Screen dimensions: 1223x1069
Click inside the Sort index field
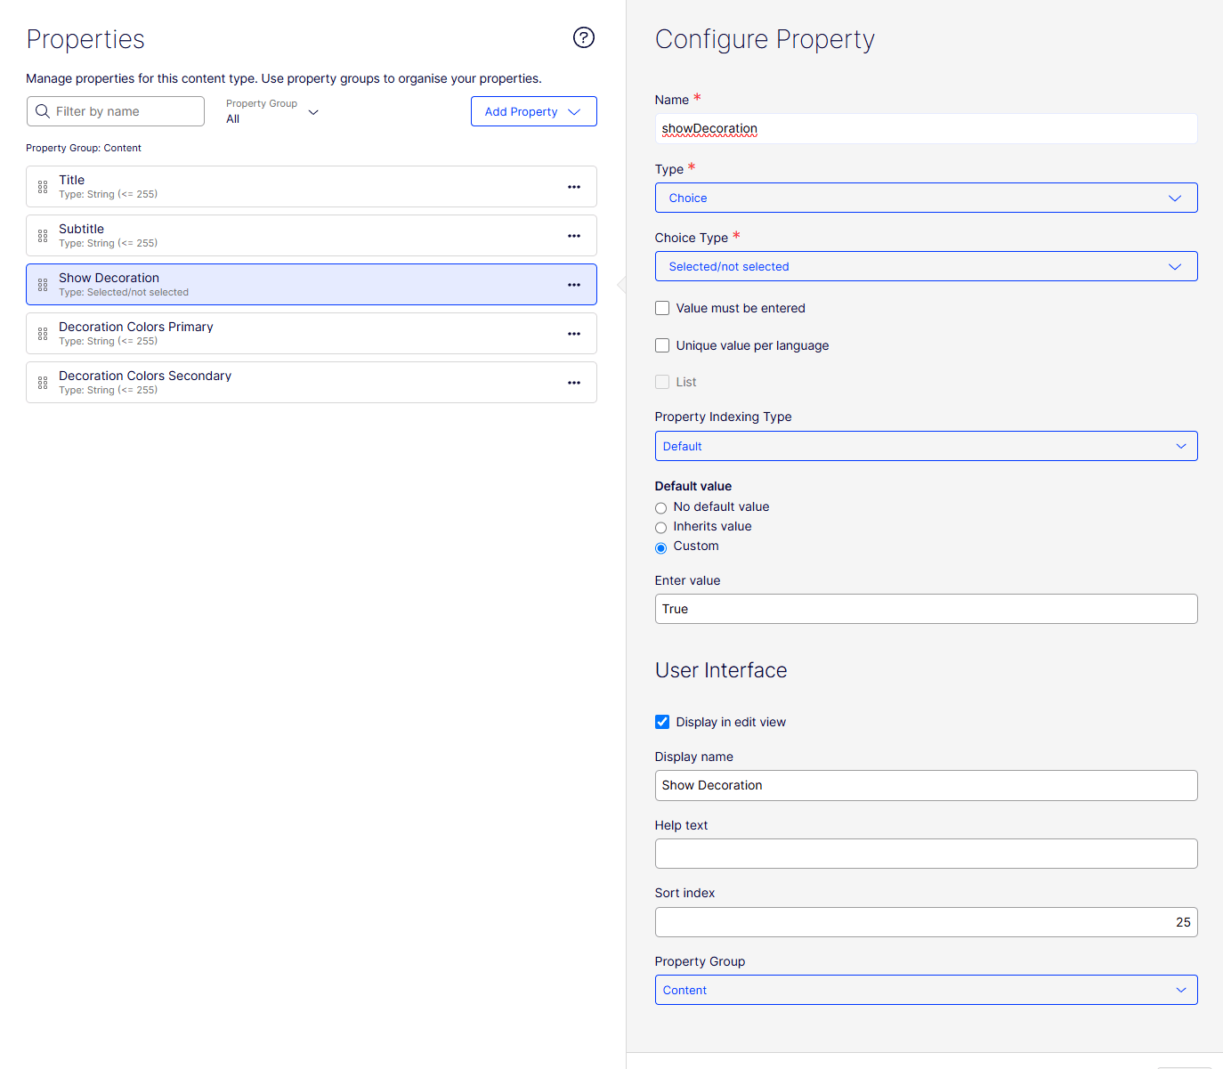point(926,922)
